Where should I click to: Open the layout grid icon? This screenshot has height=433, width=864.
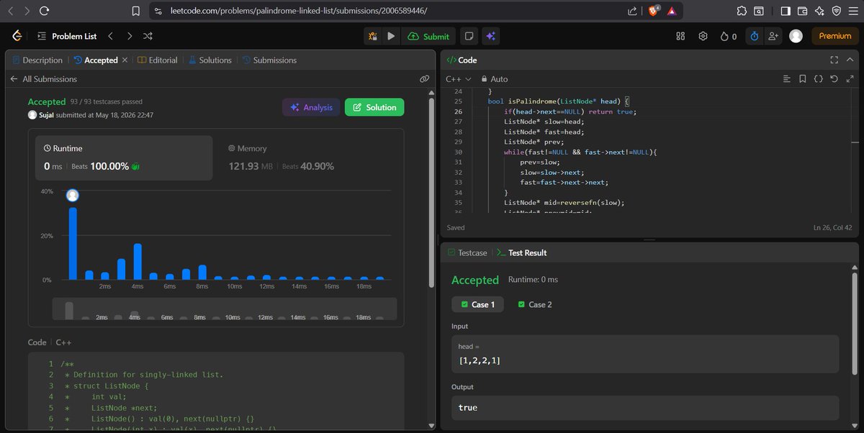(680, 36)
